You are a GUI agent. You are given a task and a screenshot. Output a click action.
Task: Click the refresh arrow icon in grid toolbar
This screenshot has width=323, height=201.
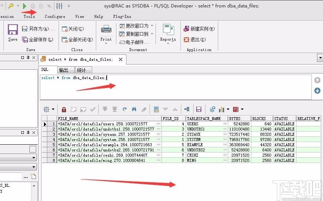125,109
